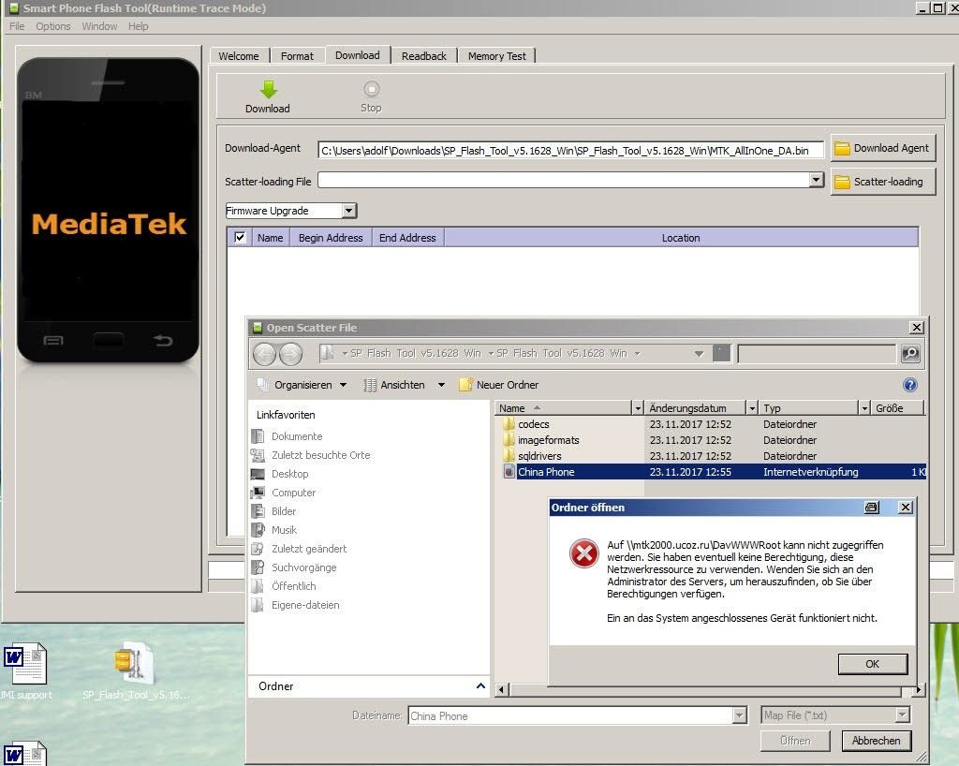Screen dimensions: 959x766
Task: Click OK in the Ordner öffnen error dialog
Action: [873, 664]
